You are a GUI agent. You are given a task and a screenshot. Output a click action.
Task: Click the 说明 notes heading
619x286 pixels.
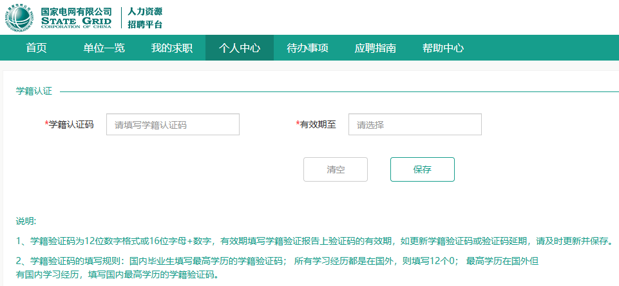(x=26, y=222)
